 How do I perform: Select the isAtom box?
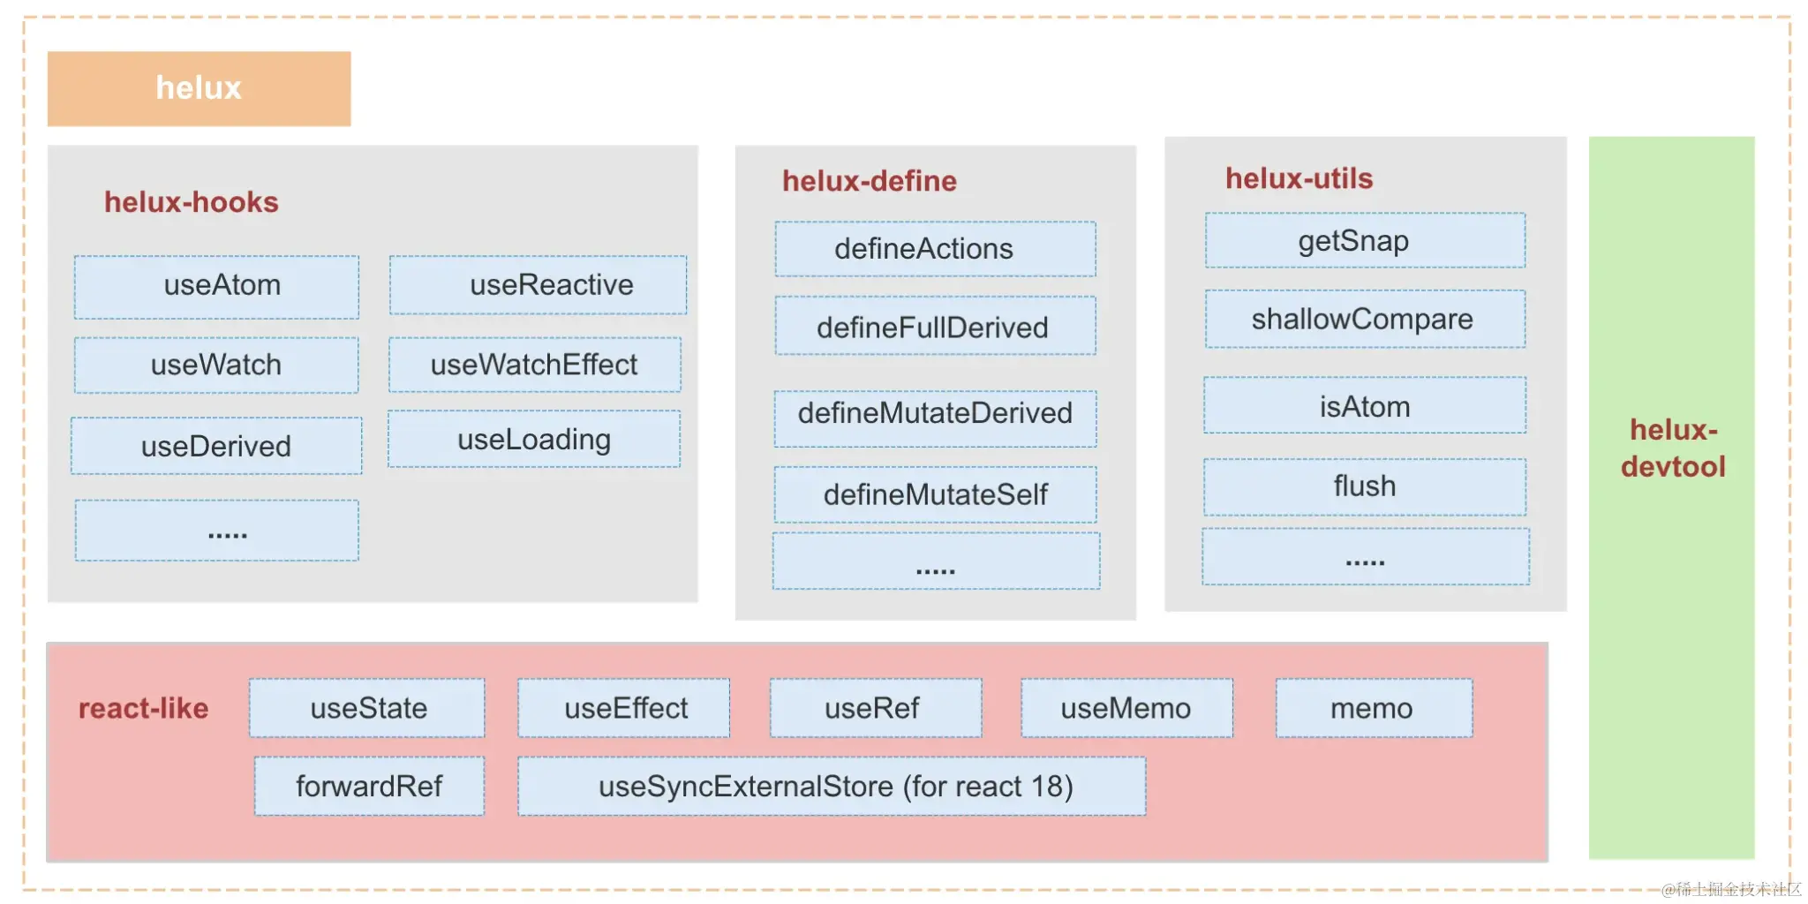tap(1365, 405)
